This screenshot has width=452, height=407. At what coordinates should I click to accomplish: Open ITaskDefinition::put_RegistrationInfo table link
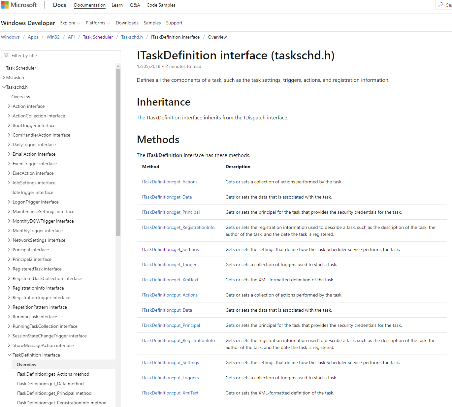point(178,340)
